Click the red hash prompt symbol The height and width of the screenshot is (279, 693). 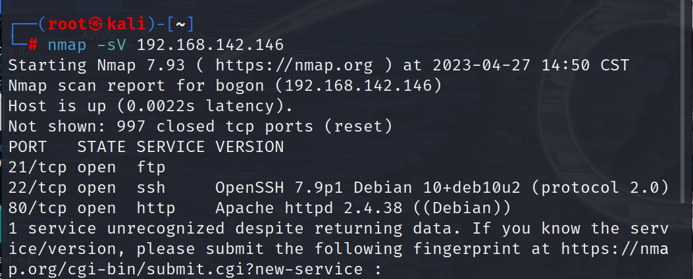click(x=33, y=45)
